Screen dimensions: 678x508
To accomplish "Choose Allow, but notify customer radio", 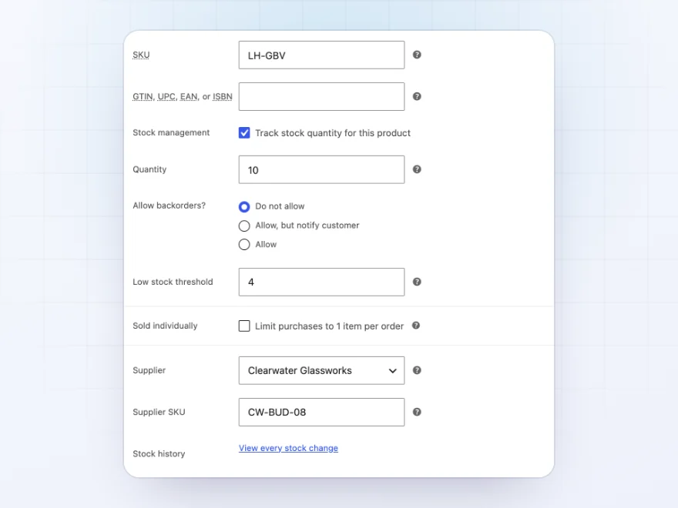I will click(x=244, y=226).
